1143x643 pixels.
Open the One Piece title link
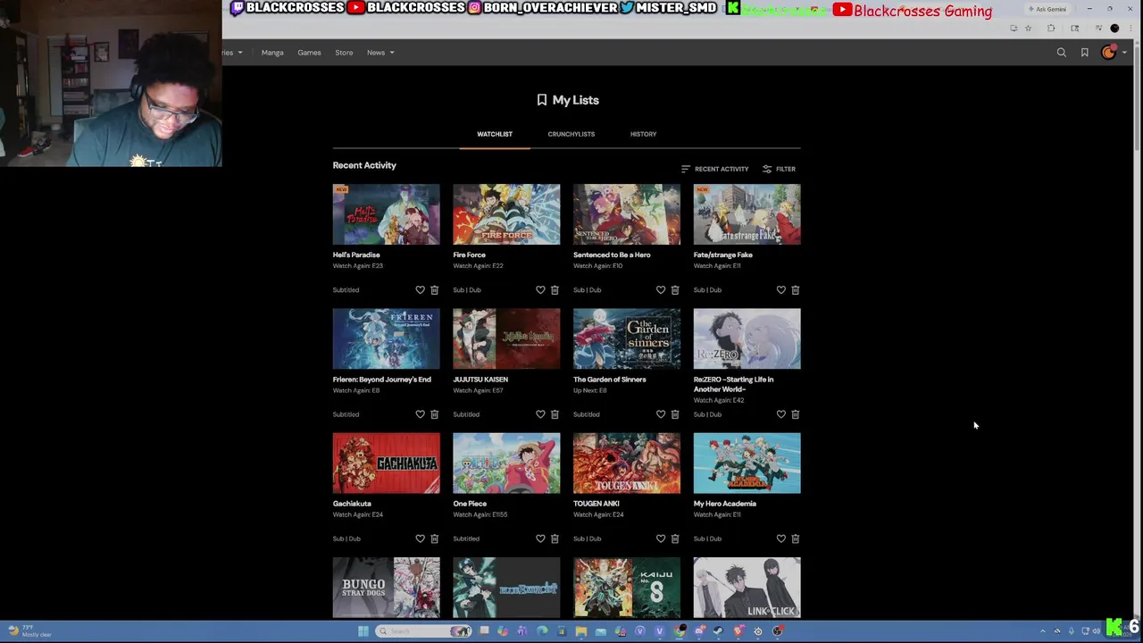(470, 504)
